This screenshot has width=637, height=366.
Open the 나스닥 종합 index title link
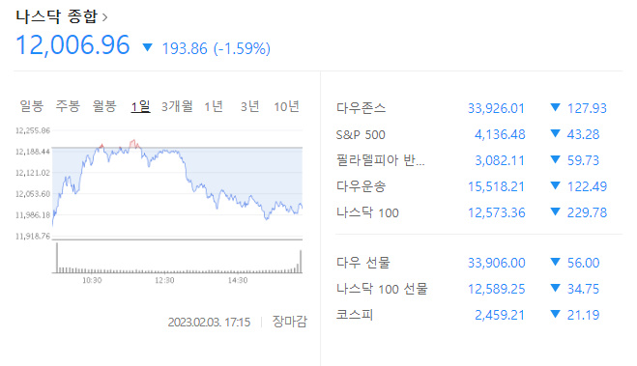pyautogui.click(x=57, y=16)
